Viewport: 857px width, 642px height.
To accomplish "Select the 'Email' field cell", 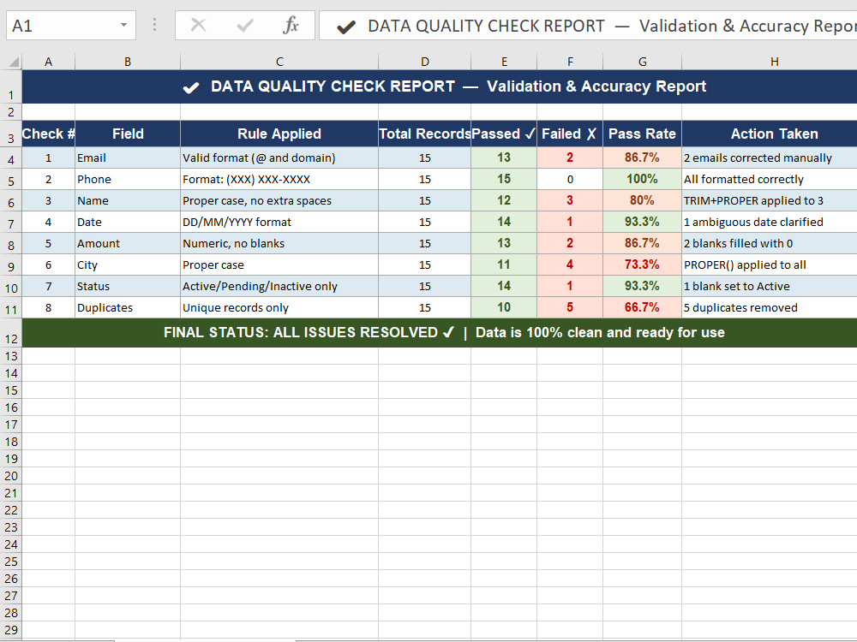I will point(128,158).
